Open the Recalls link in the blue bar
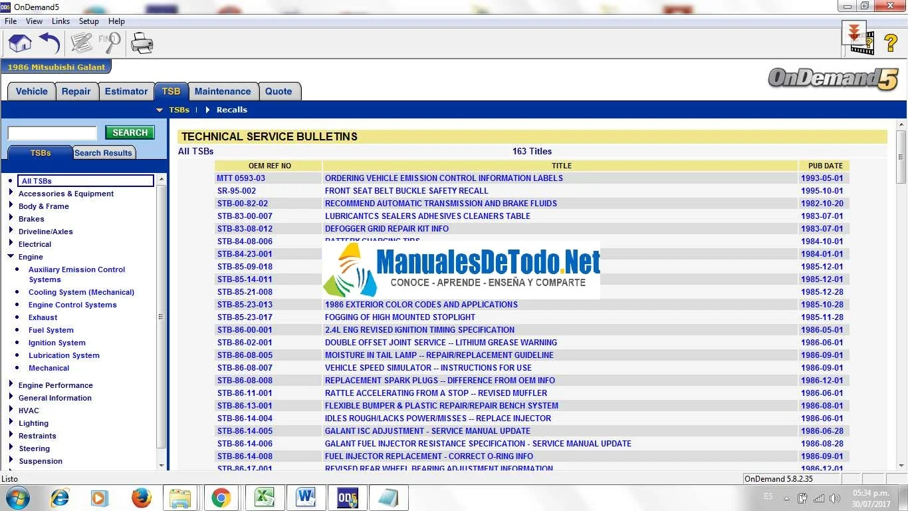The height and width of the screenshot is (511, 908). point(231,110)
